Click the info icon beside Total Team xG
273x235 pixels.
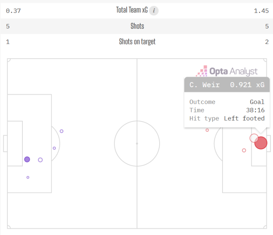pos(154,11)
